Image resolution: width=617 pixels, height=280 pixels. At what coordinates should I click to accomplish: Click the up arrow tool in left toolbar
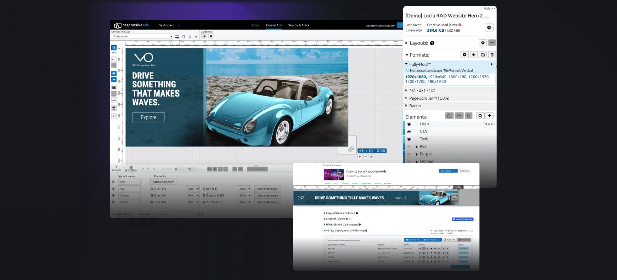[x=114, y=73]
